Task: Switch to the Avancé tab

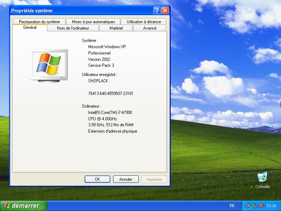Action: [150, 28]
